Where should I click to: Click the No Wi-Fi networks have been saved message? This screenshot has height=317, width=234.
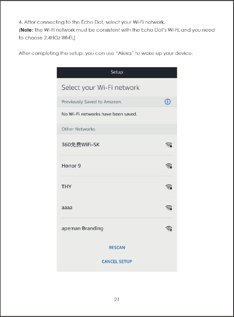(99, 114)
